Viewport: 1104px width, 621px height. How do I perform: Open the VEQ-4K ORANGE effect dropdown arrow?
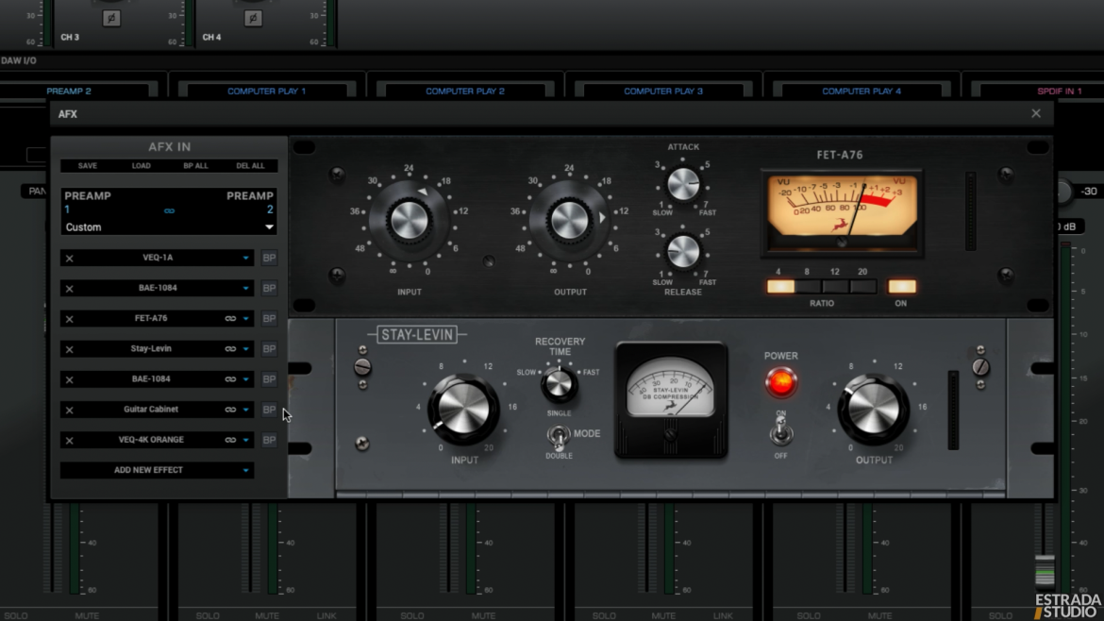coord(245,440)
